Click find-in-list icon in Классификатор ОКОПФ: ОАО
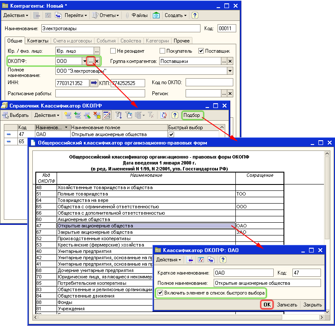 tap(189, 260)
